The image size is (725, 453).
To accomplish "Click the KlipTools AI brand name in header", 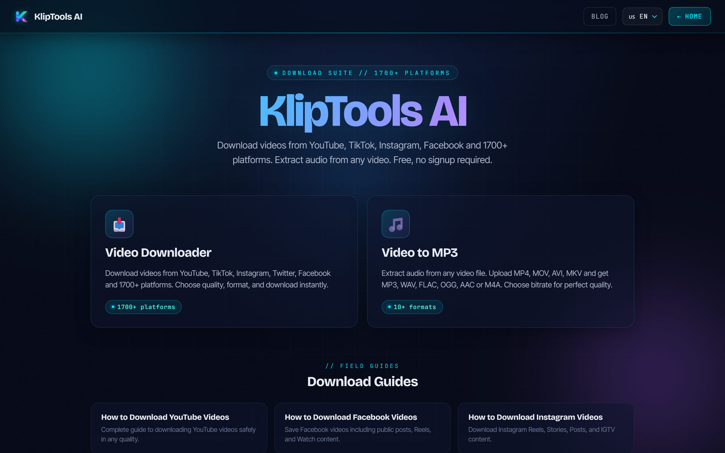I will [x=58, y=17].
